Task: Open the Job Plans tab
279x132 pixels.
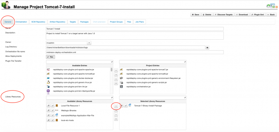Action: click(139, 22)
